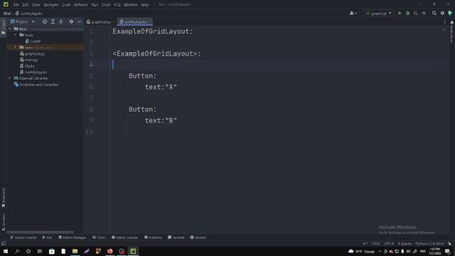This screenshot has width=455, height=256.
Task: Open the graphical run configuration dropdown
Action: [x=378, y=14]
